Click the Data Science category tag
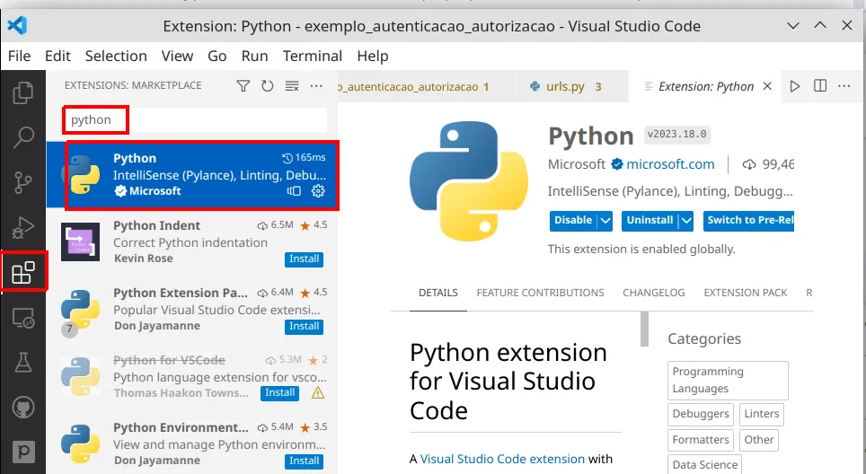 [704, 465]
